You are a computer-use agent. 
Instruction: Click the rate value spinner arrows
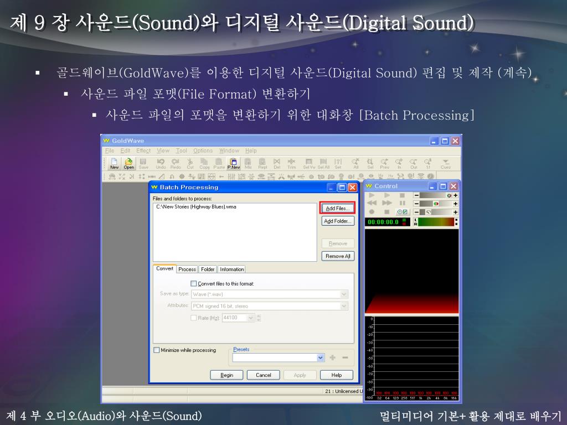[x=259, y=318]
